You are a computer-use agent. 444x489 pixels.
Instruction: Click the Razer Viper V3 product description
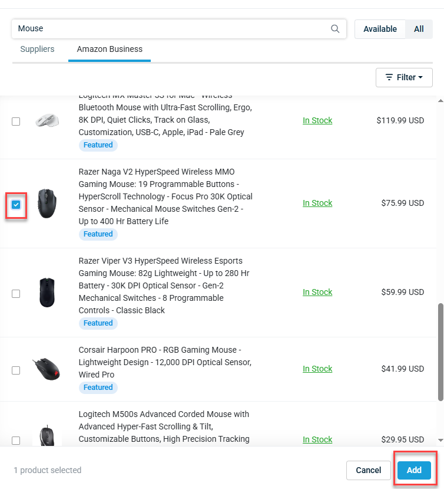click(164, 285)
